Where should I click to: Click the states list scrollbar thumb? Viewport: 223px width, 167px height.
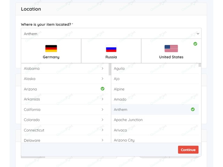110,69
